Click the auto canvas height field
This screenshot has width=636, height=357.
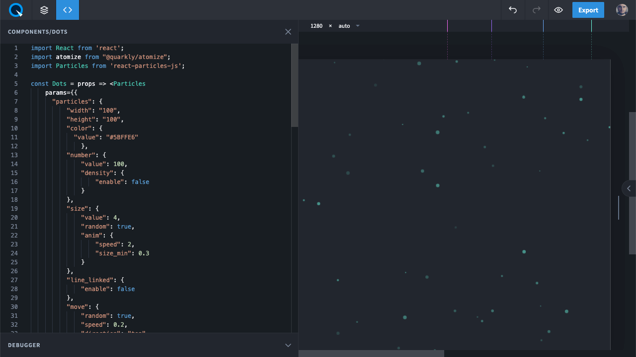tap(344, 26)
